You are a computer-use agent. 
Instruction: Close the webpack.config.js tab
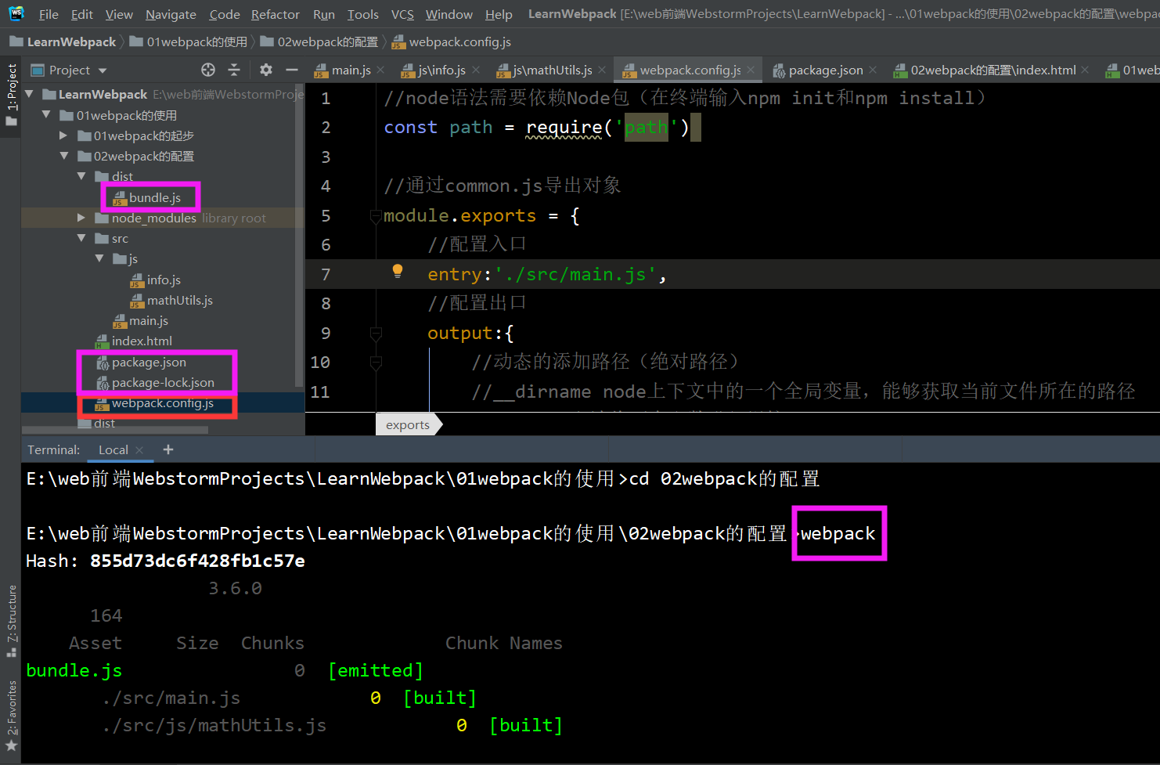pyautogui.click(x=751, y=70)
